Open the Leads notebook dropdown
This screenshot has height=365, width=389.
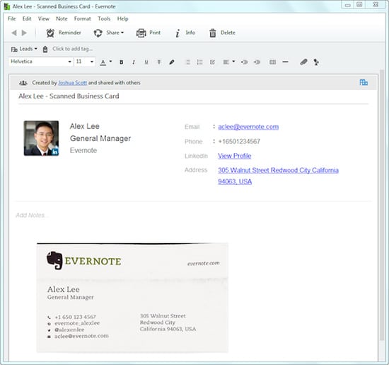click(24, 49)
